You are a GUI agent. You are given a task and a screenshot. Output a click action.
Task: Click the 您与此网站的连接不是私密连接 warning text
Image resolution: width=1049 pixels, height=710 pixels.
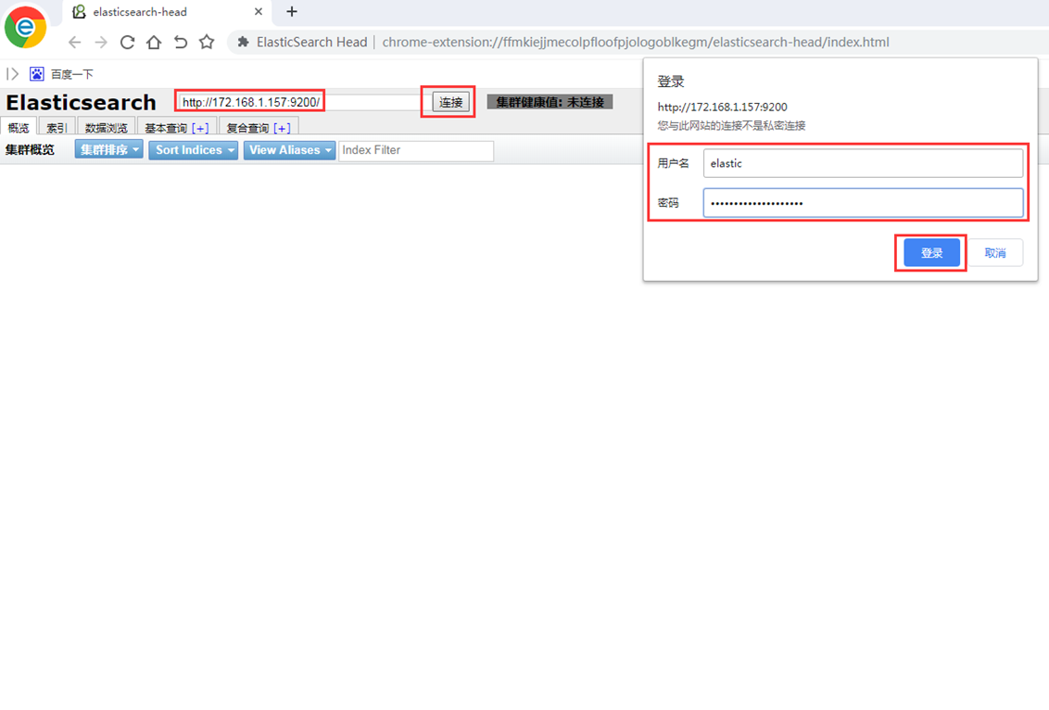(x=731, y=126)
